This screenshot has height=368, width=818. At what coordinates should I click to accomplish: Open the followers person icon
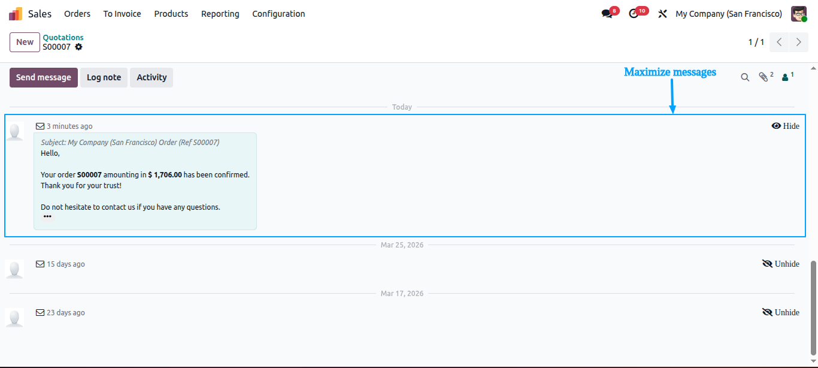(x=785, y=77)
